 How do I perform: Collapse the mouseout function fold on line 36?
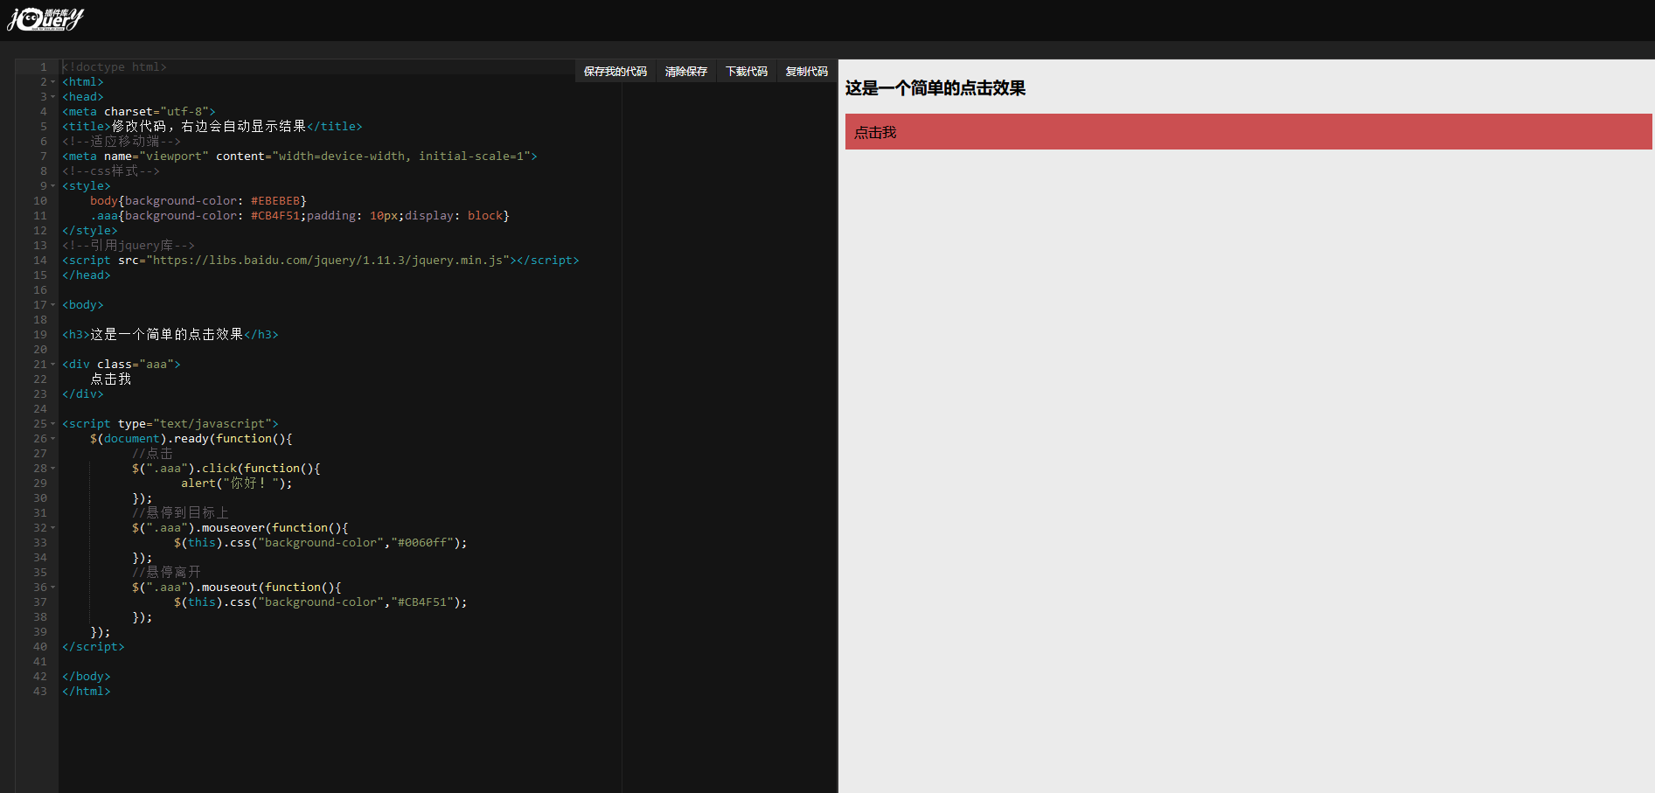pyautogui.click(x=52, y=588)
